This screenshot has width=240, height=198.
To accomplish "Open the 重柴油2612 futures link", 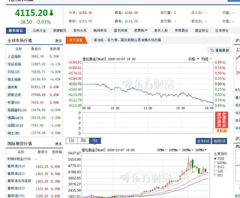I will point(16,188).
